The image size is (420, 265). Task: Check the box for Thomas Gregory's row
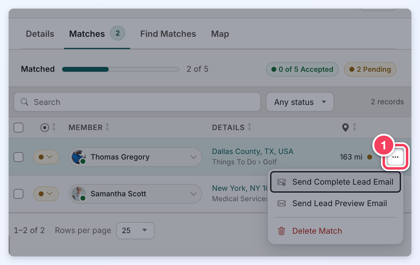click(18, 157)
